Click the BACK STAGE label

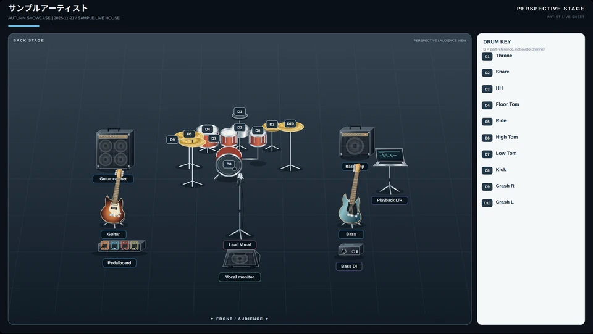click(x=28, y=40)
